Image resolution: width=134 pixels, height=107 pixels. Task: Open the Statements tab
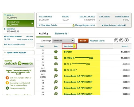click(61, 33)
